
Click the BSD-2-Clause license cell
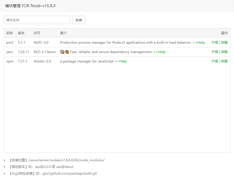click(x=45, y=52)
